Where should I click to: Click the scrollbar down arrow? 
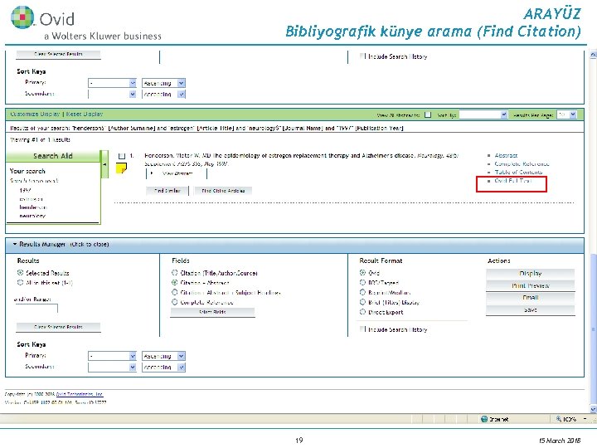pos(593,410)
